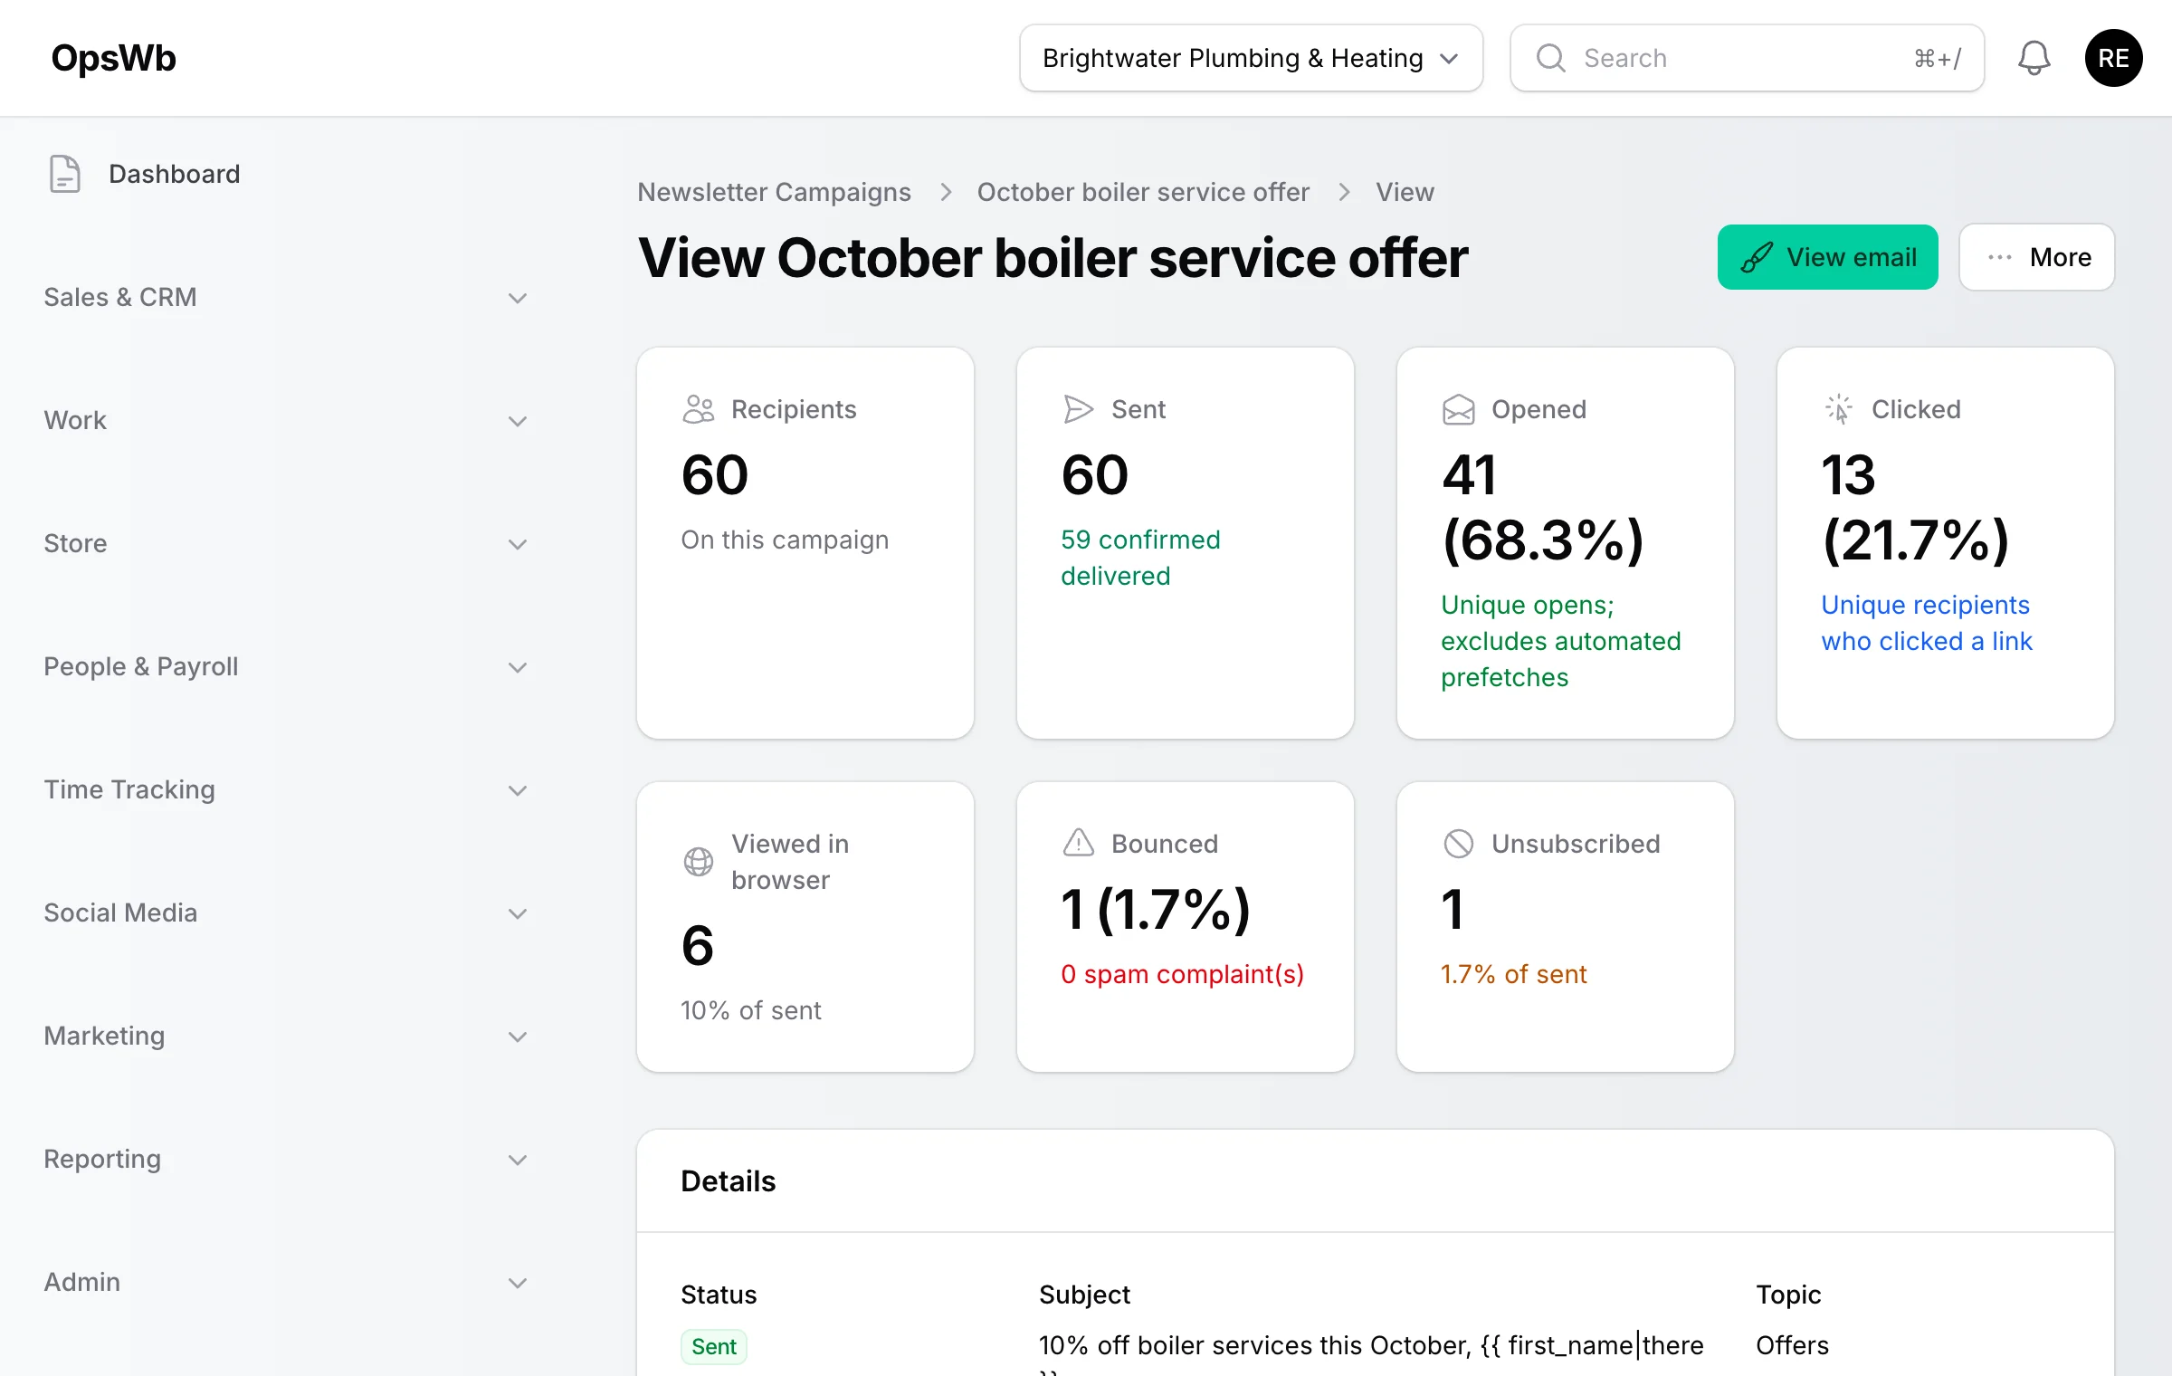This screenshot has height=1376, width=2172.
Task: Select the Offers topic value
Action: click(1791, 1345)
